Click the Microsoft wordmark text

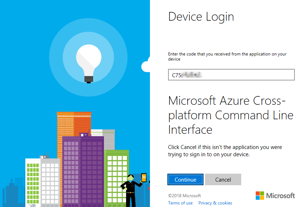(x=281, y=196)
